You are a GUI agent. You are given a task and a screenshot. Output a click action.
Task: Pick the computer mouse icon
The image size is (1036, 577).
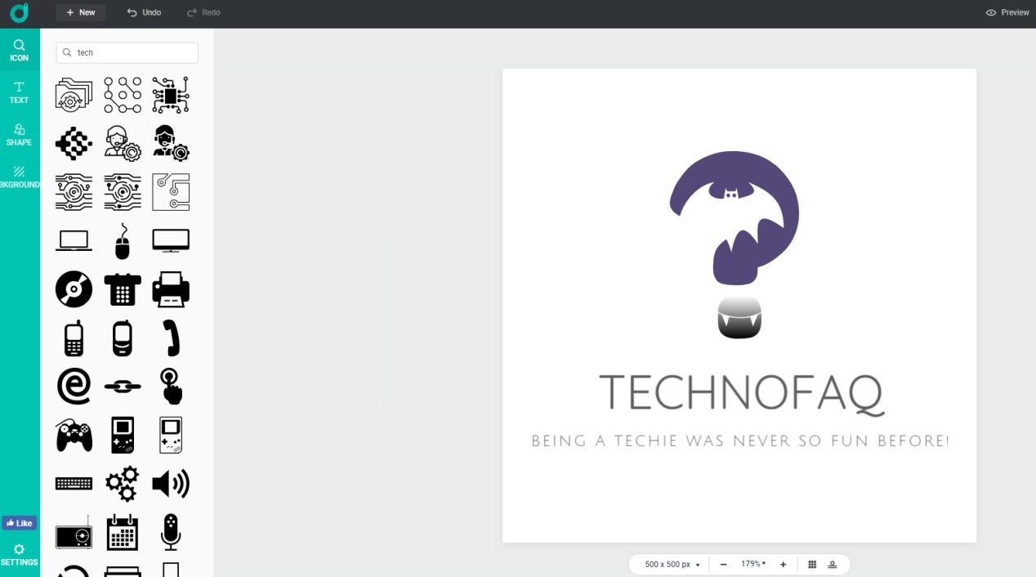tap(123, 241)
